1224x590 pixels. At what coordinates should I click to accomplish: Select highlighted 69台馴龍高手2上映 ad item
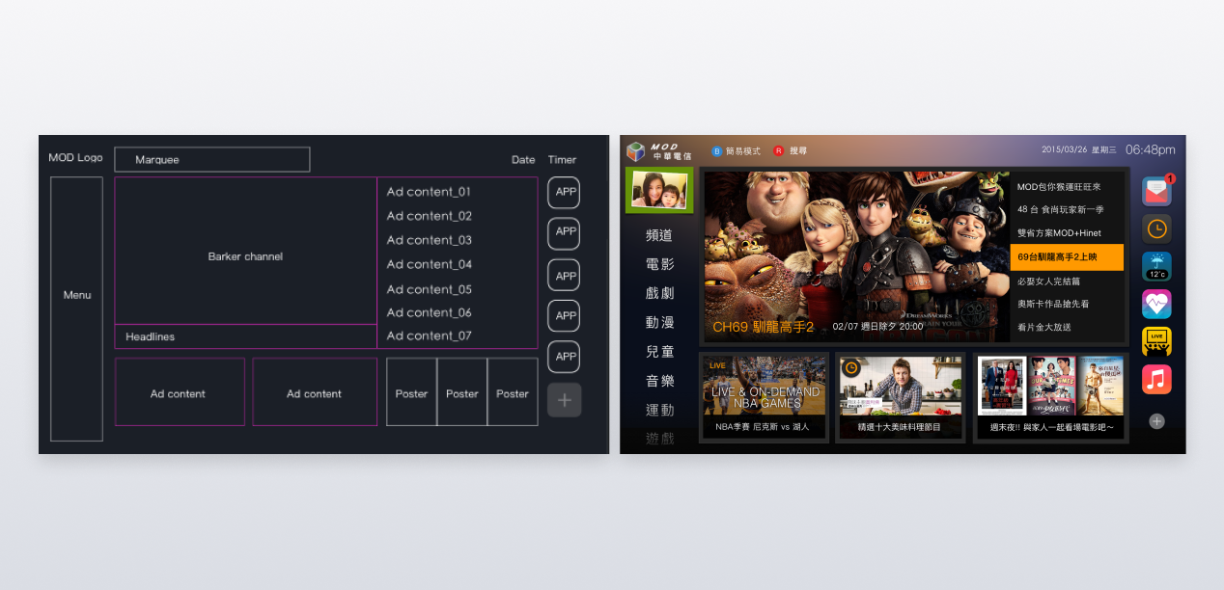pos(1067,257)
